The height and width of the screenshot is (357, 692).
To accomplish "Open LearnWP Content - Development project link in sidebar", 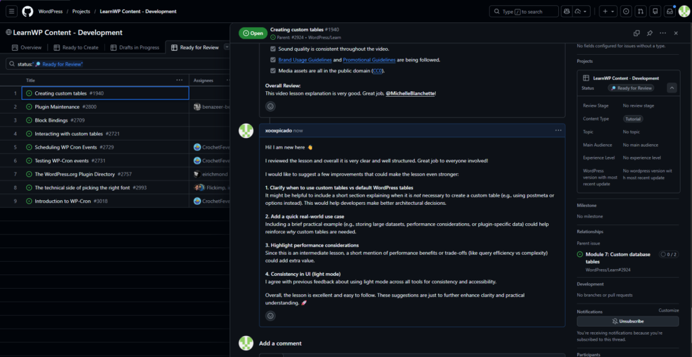I will click(x=626, y=78).
